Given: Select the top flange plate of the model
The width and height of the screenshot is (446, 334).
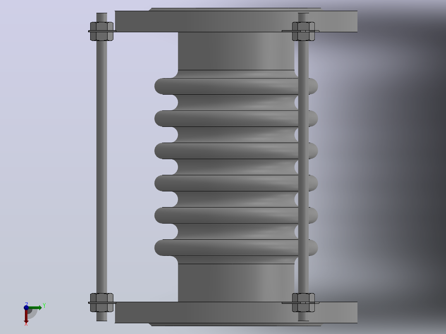Looking at the screenshot, I should [x=236, y=21].
